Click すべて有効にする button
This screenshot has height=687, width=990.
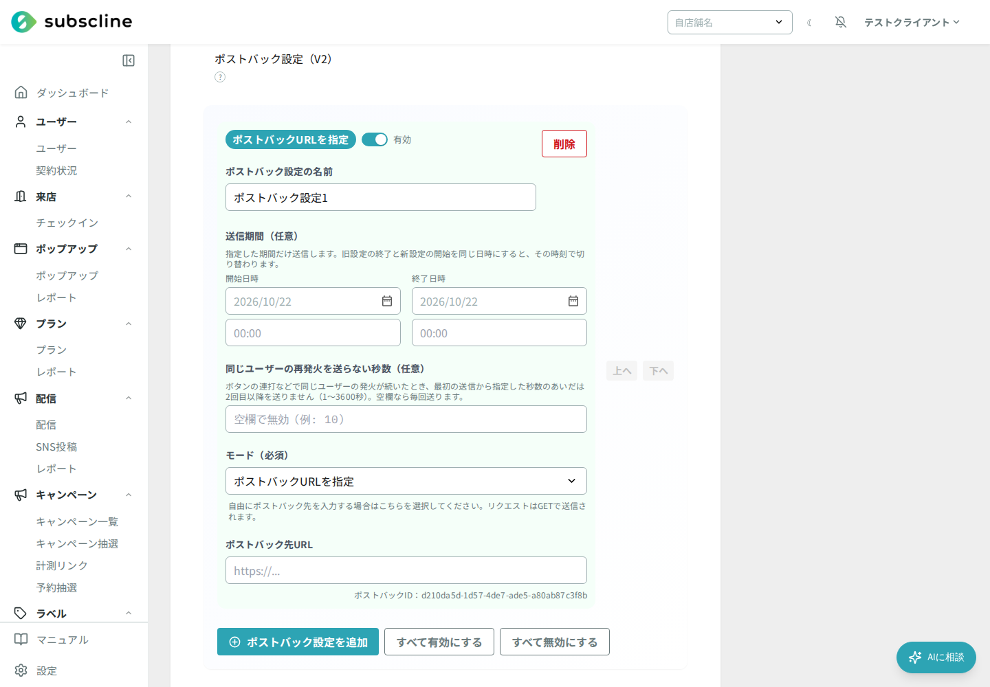click(x=439, y=642)
